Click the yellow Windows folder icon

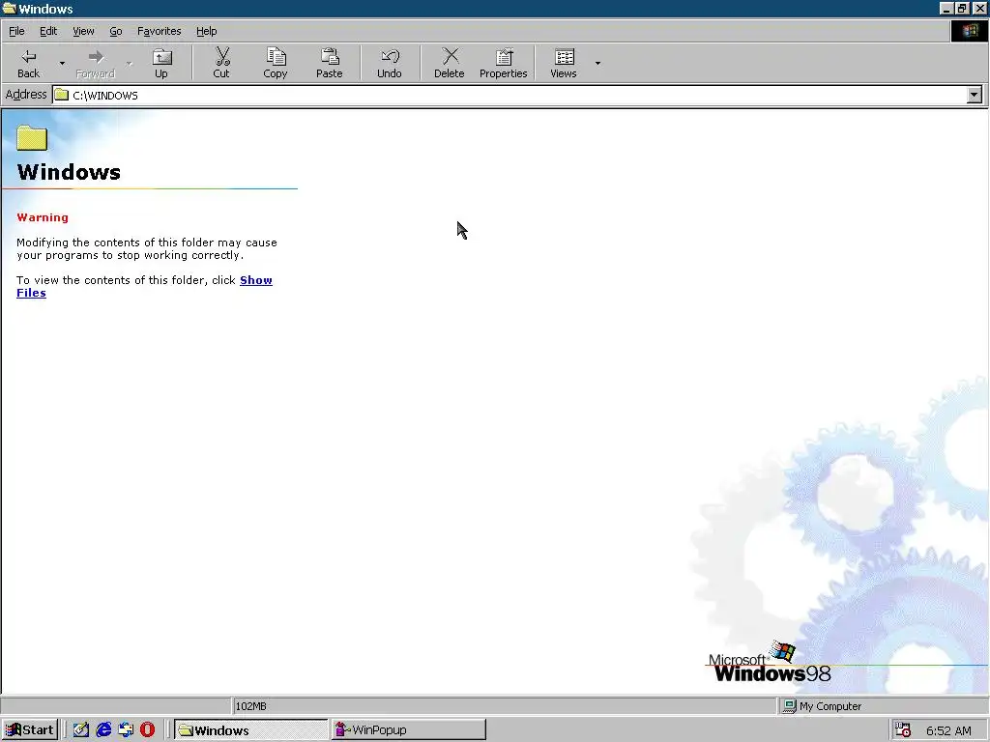pos(32,137)
